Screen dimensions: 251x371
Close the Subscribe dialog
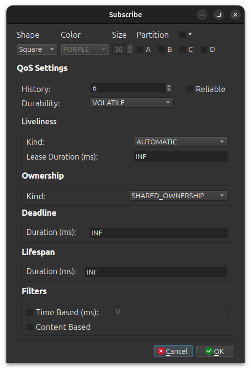click(235, 15)
